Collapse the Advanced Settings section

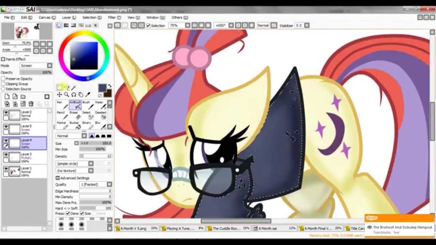[x=58, y=178]
